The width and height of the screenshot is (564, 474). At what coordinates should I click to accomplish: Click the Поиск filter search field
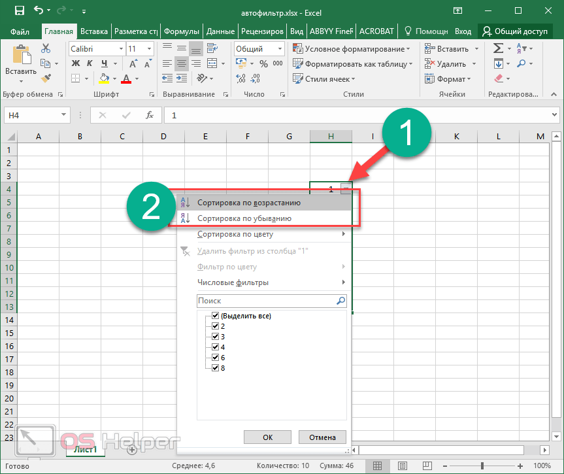coord(265,301)
